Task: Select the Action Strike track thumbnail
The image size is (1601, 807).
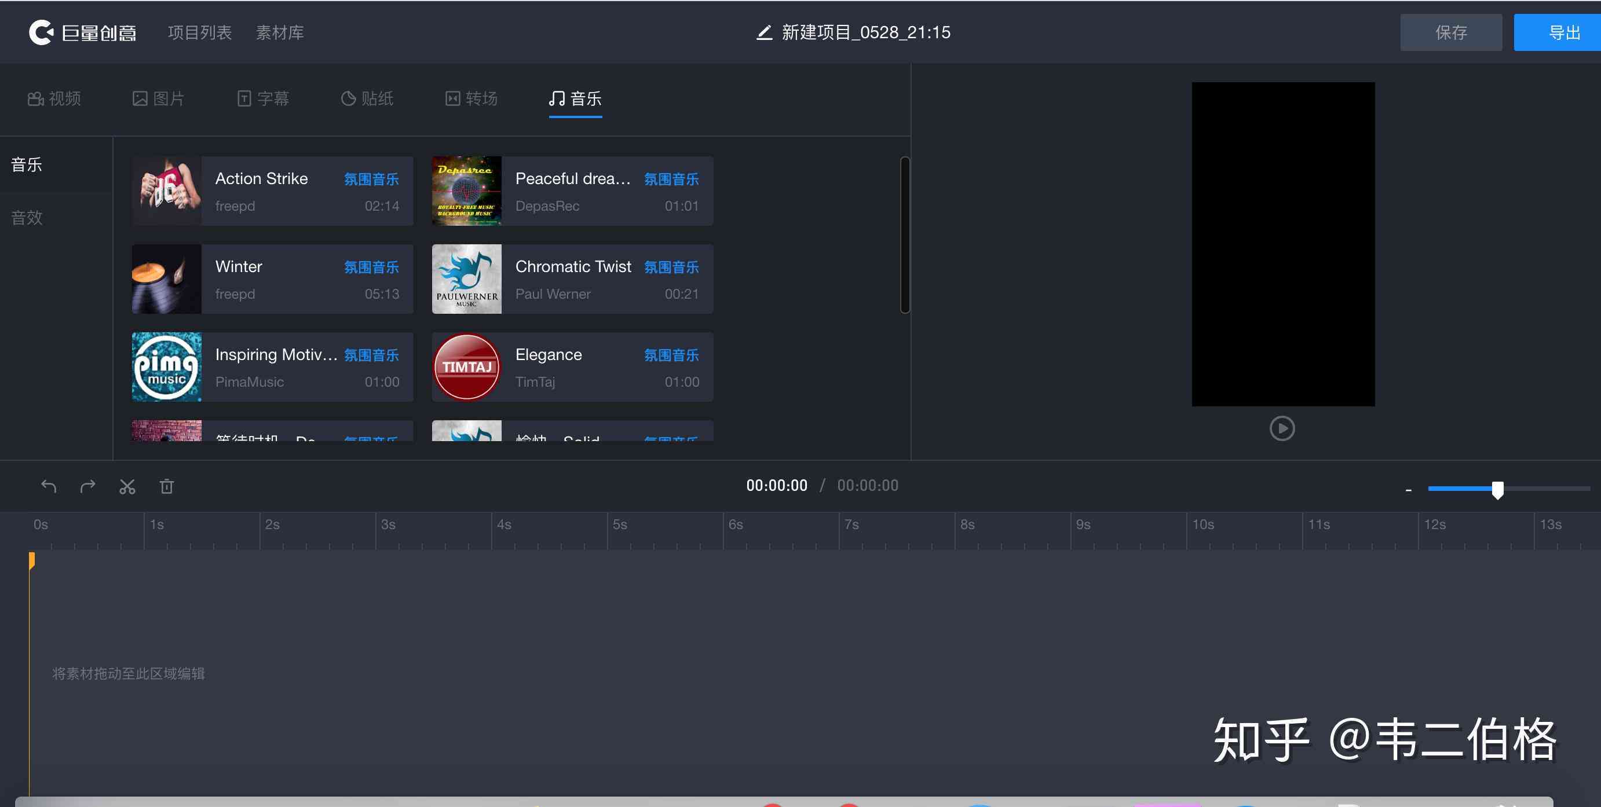Action: point(167,190)
